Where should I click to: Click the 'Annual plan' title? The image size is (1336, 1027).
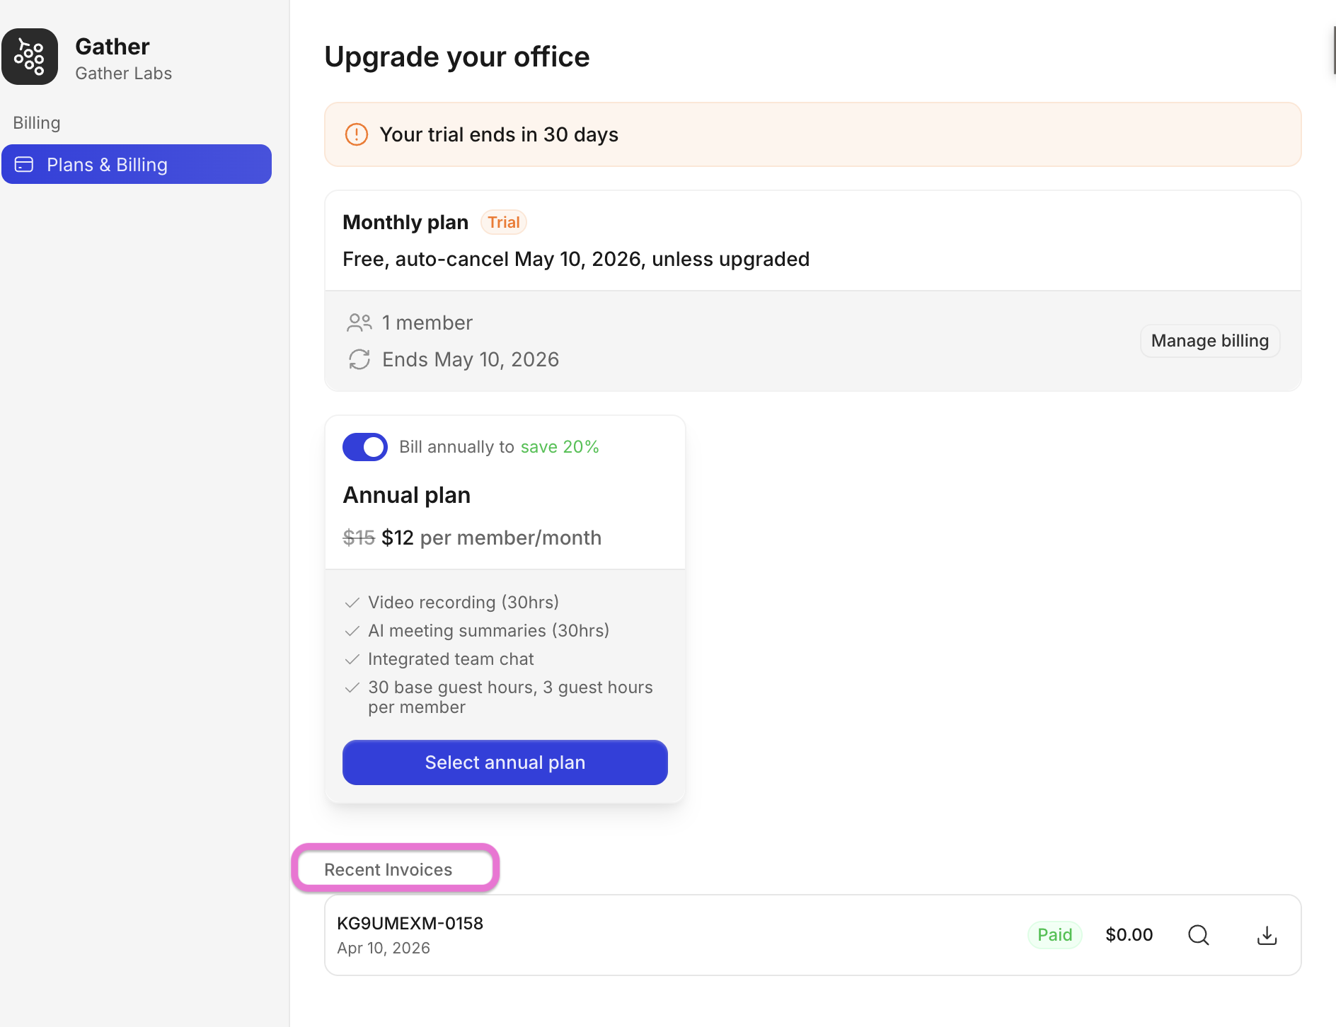coord(407,495)
